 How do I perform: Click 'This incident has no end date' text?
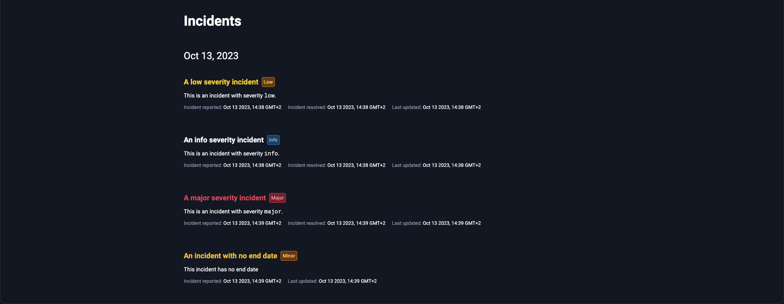click(x=220, y=269)
